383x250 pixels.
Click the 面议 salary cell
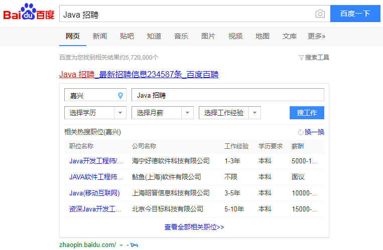[x=298, y=177]
